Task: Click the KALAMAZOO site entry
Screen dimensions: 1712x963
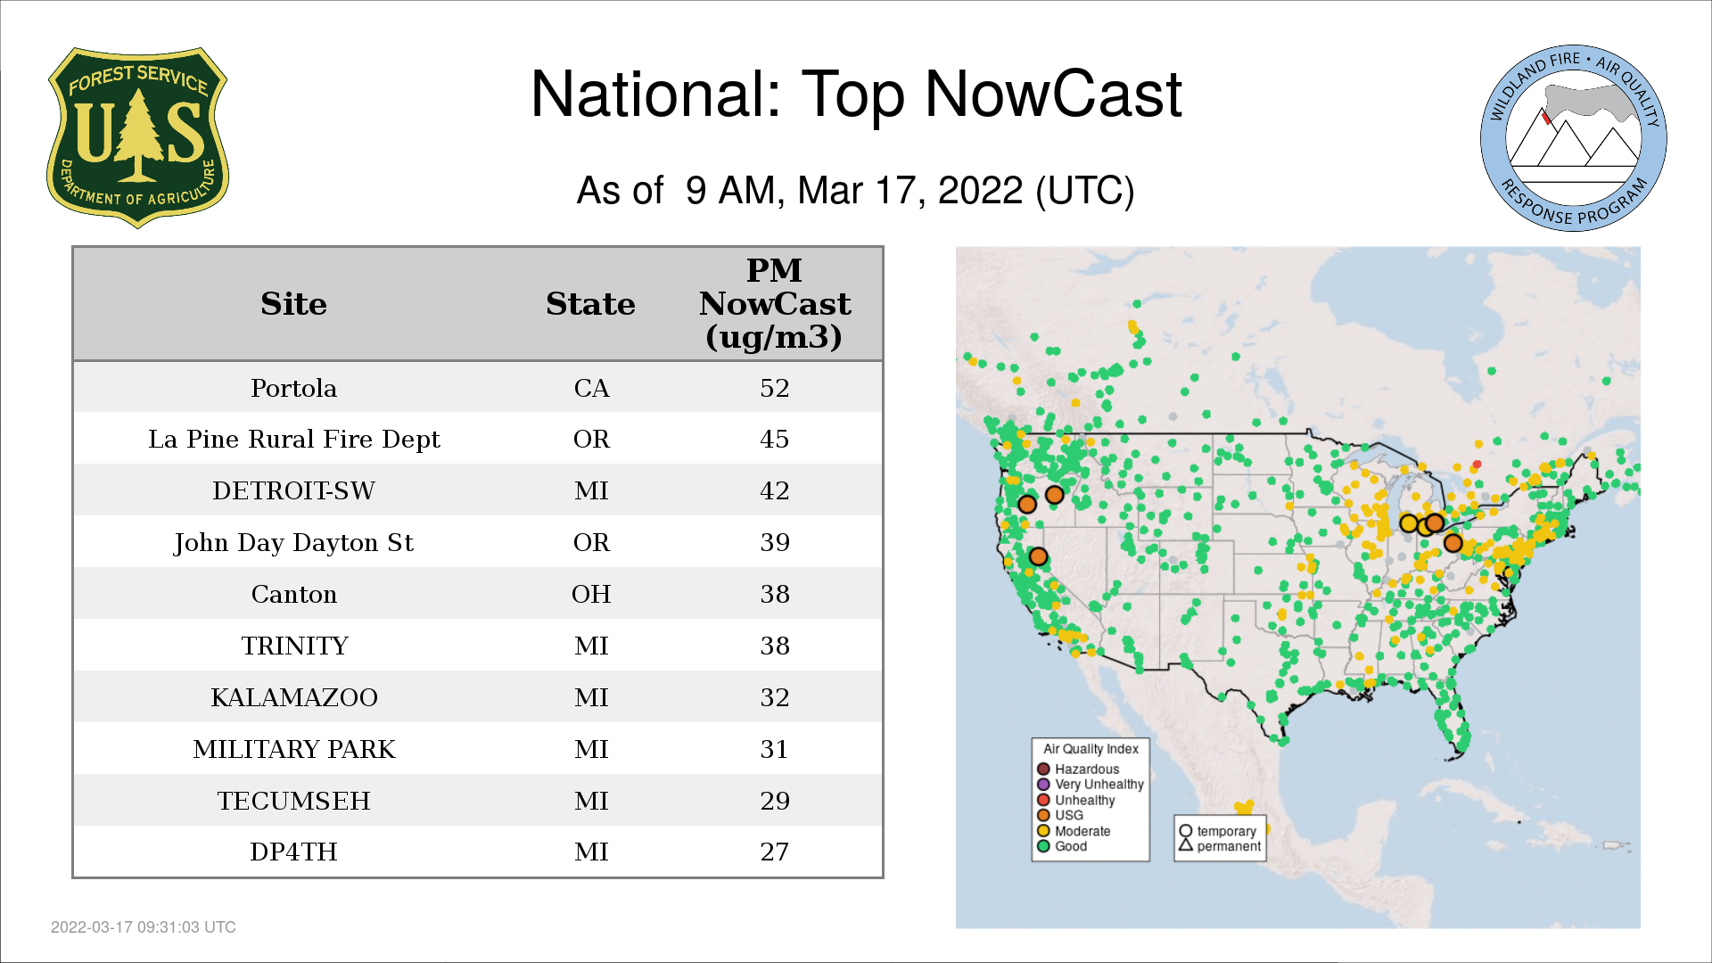Action: click(x=293, y=697)
